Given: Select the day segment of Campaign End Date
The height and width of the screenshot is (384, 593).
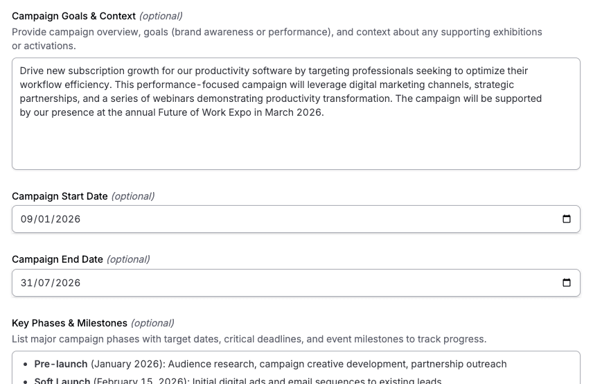Looking at the screenshot, I should coord(27,283).
